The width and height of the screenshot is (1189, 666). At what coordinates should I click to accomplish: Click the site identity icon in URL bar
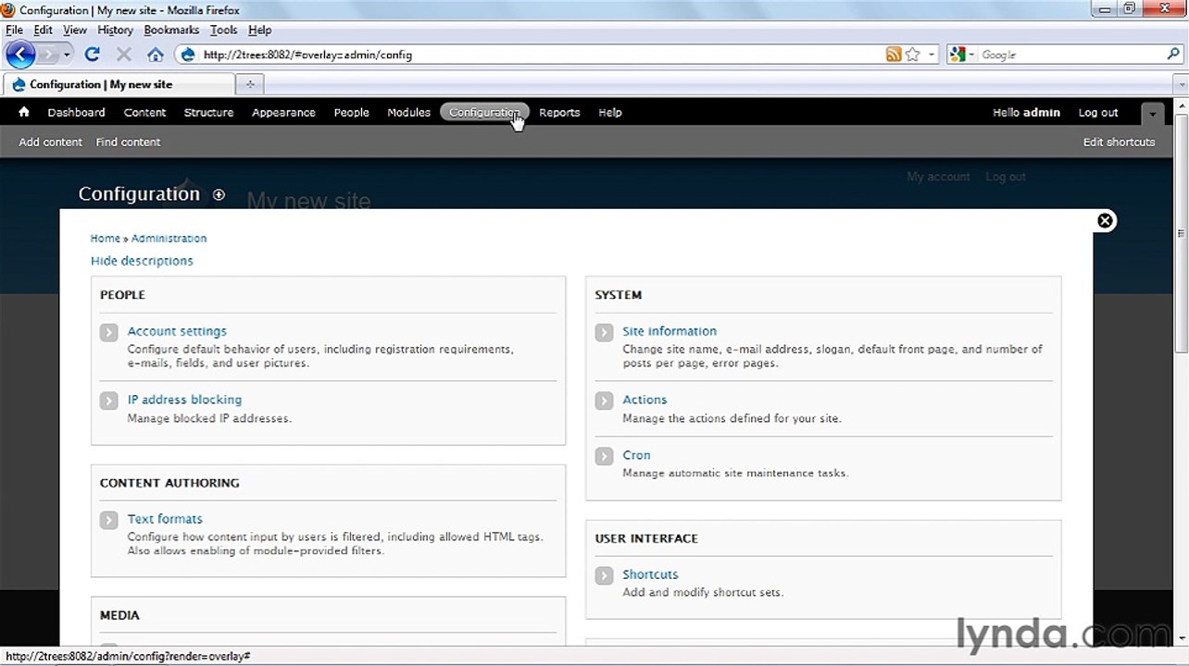point(188,55)
